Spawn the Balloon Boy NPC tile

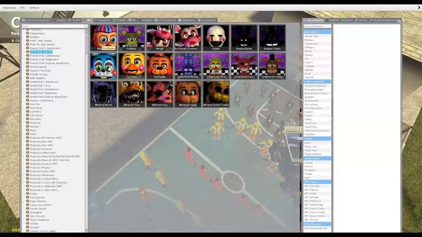pyautogui.click(x=104, y=38)
